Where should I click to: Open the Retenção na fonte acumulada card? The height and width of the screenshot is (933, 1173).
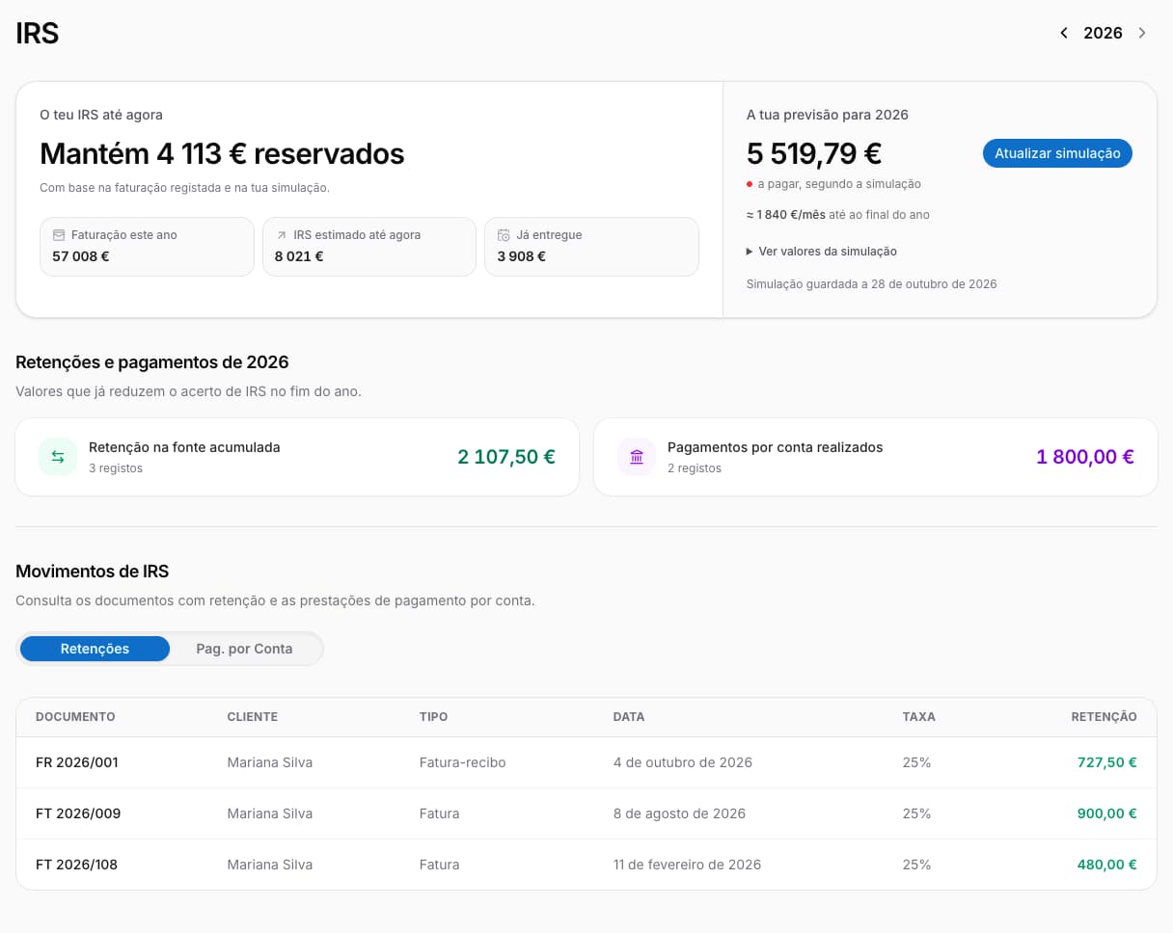[297, 457]
